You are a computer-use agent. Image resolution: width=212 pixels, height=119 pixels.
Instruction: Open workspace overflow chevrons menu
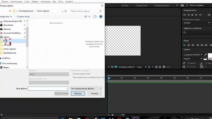177,5
